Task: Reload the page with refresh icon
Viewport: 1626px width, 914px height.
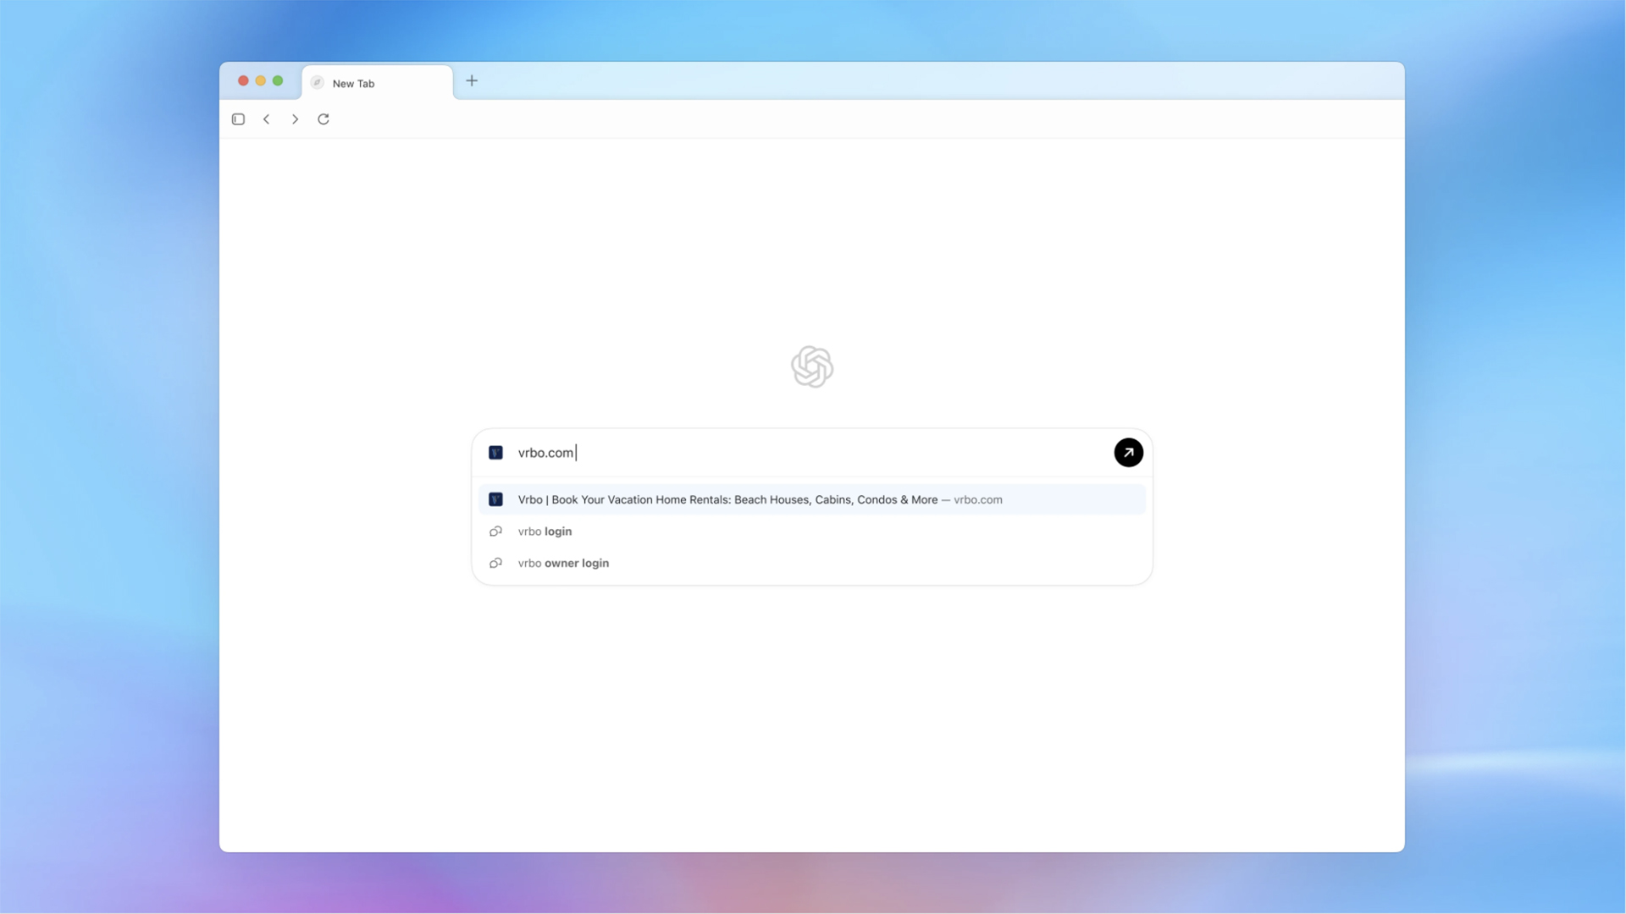Action: (324, 119)
